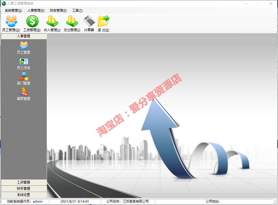Expand the 财务管理 sidebar section
Viewport: 278px width, 205px height.
point(24,188)
